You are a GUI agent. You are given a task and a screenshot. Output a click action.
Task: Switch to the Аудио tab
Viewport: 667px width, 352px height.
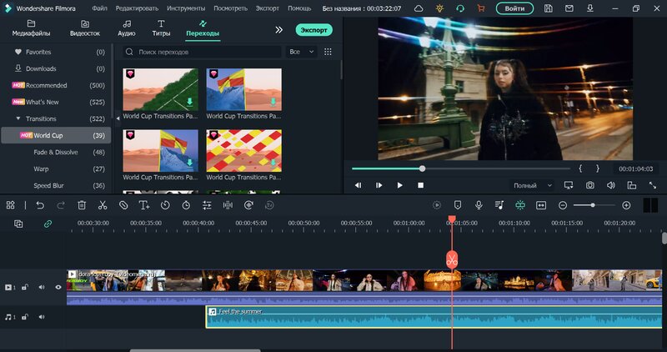pyautogui.click(x=127, y=28)
